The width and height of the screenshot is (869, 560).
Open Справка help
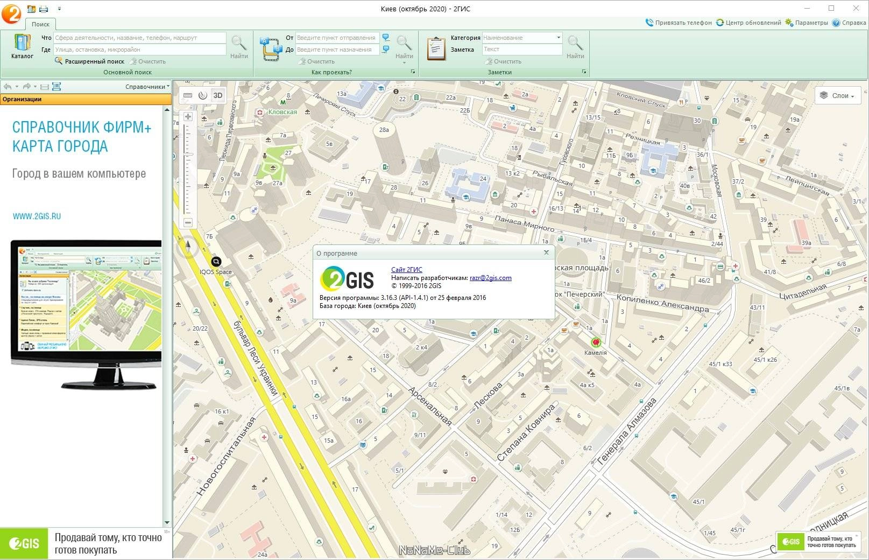click(x=849, y=23)
